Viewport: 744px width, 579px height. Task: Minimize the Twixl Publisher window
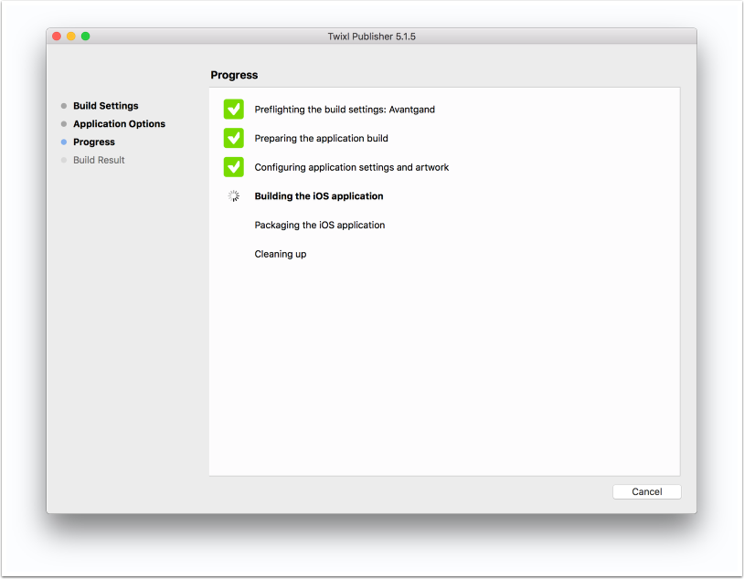point(70,36)
